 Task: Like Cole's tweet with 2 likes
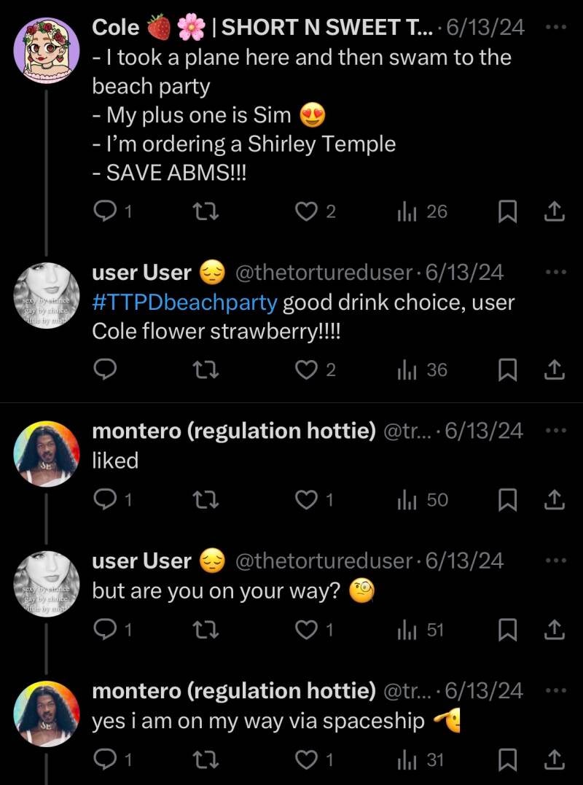(x=305, y=211)
